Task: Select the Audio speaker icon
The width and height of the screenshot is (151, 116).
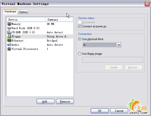Action: coord(9,45)
